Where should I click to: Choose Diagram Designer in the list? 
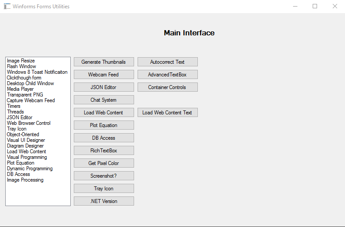pos(38,146)
